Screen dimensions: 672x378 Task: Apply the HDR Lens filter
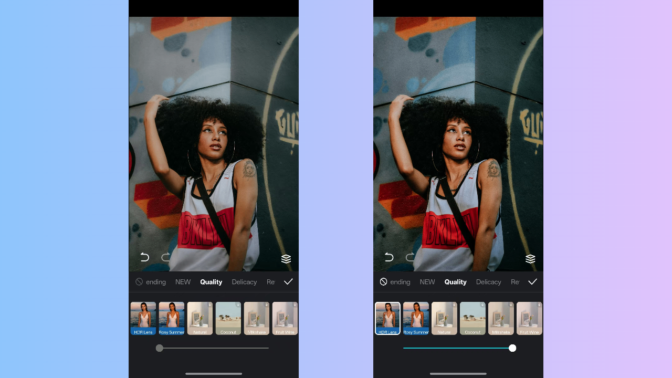(x=143, y=318)
